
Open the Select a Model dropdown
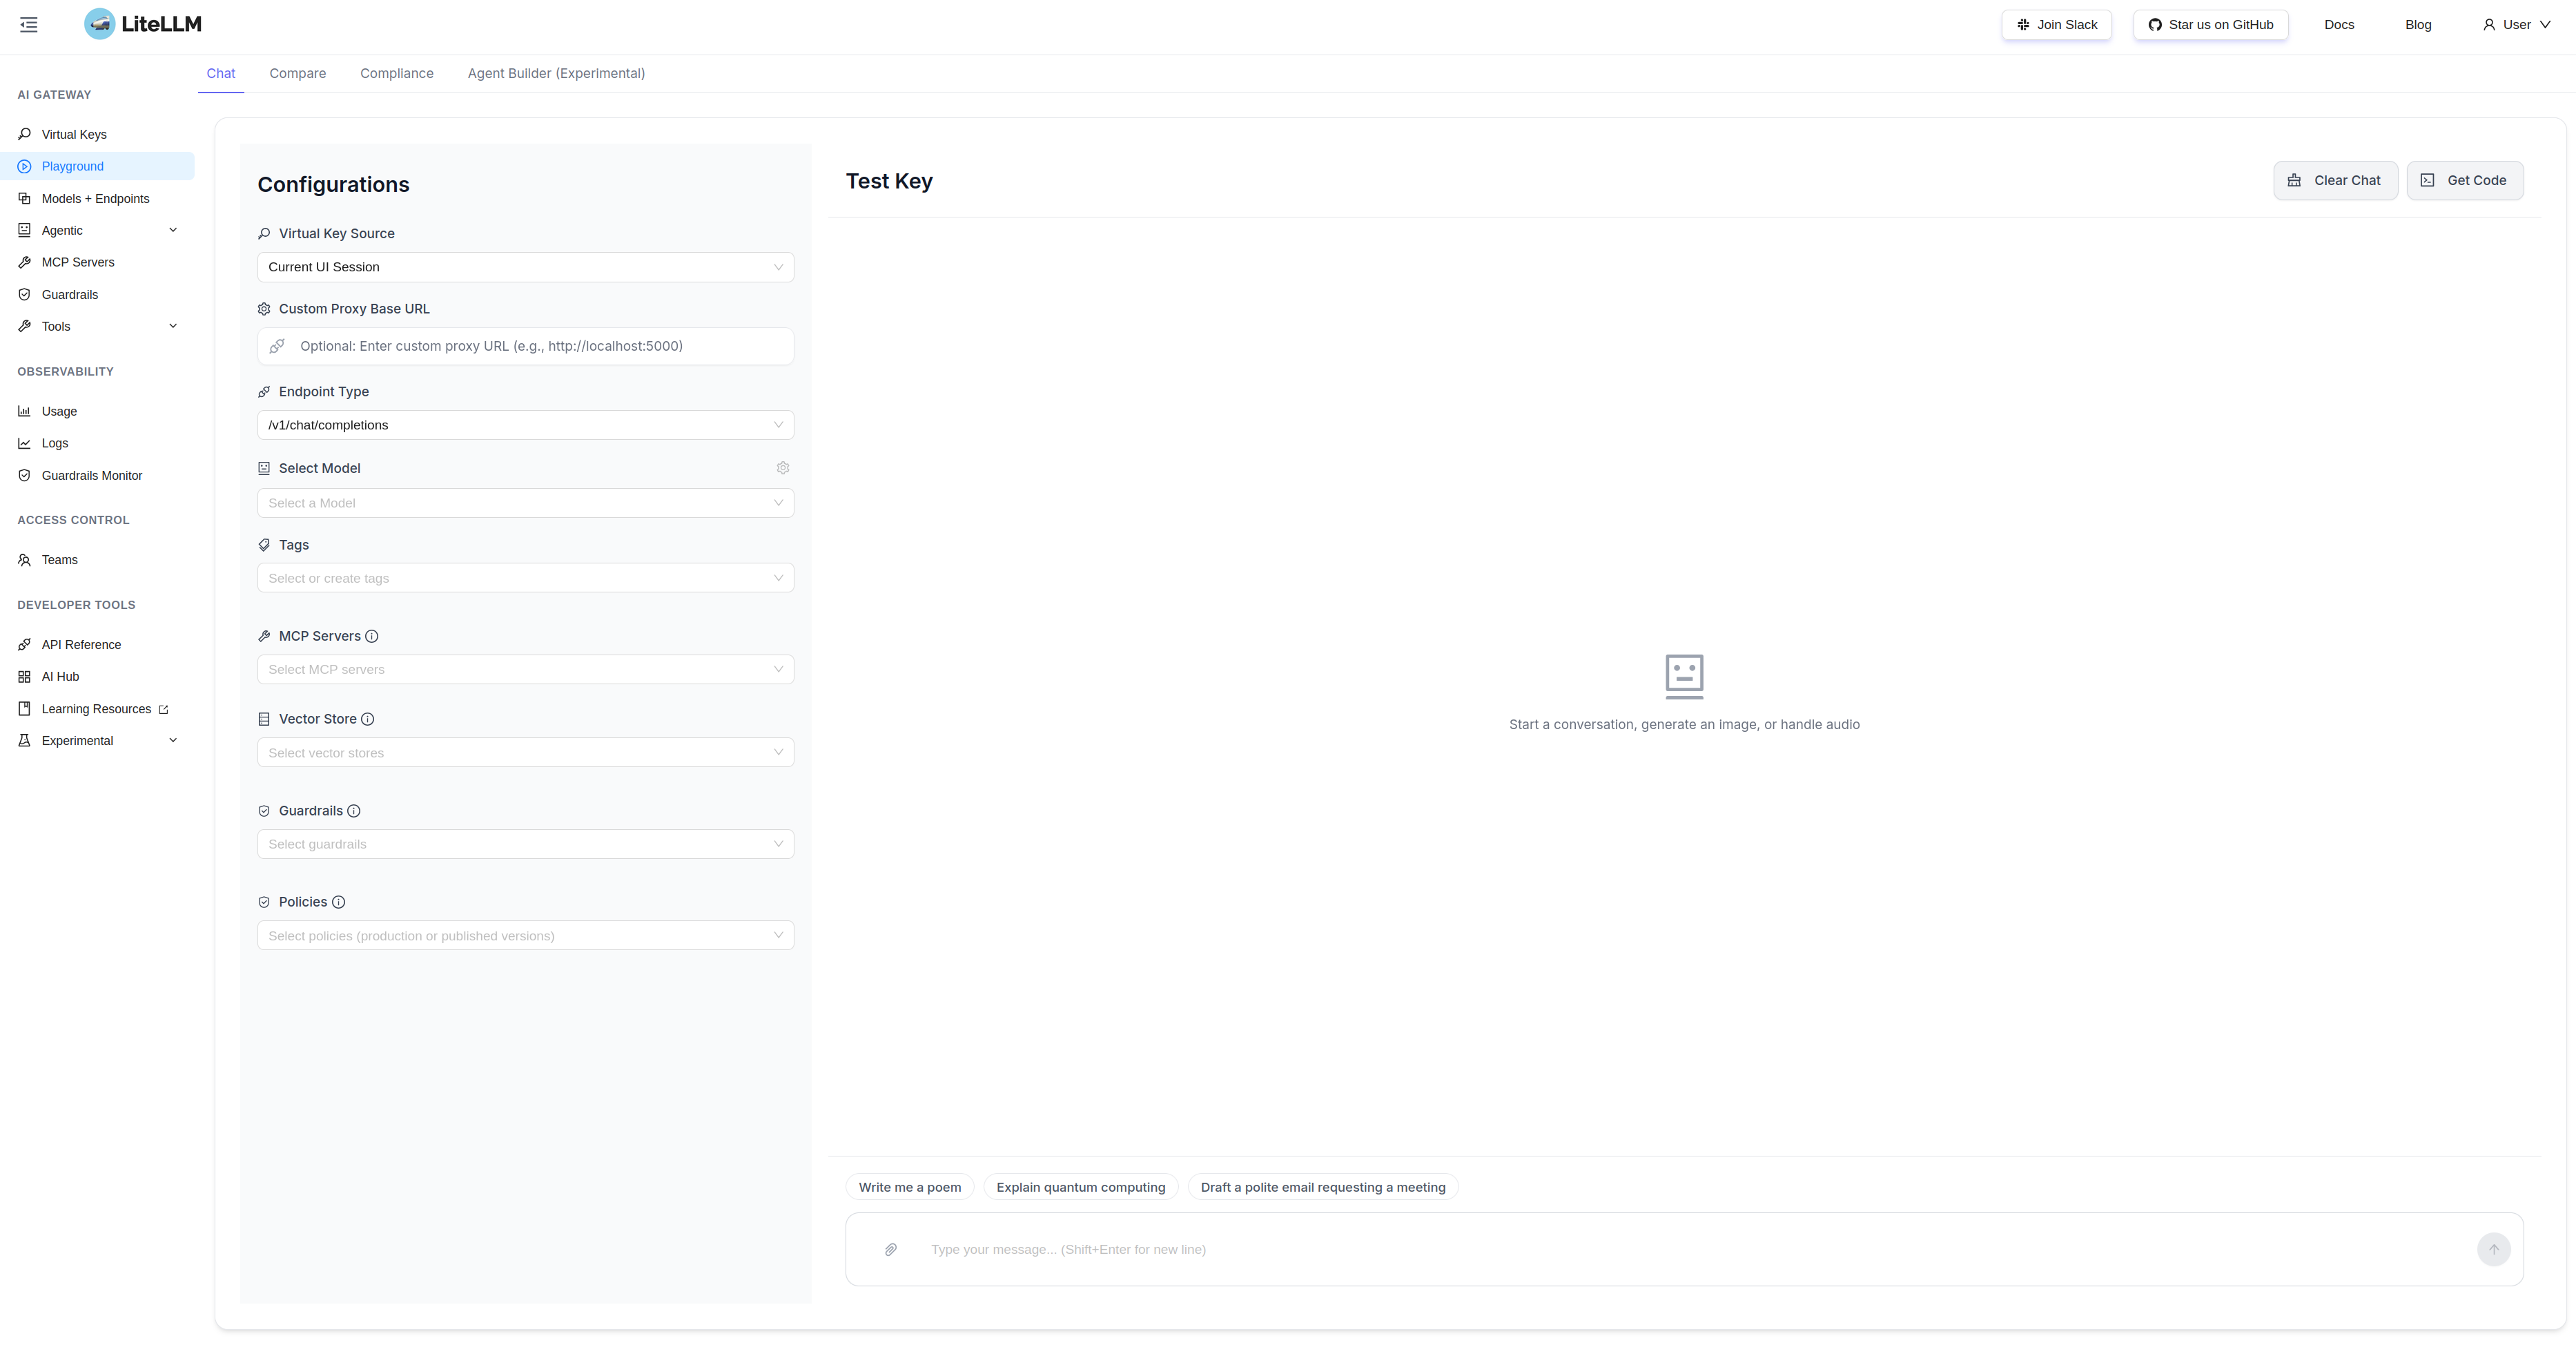(525, 503)
